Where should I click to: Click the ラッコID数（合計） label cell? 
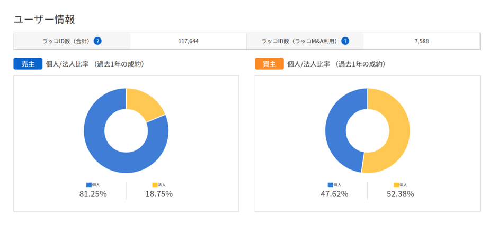72,41
